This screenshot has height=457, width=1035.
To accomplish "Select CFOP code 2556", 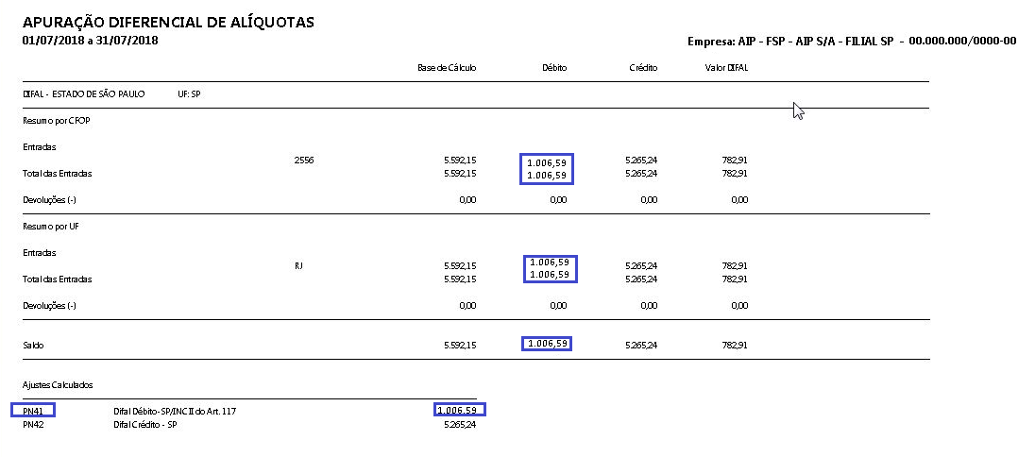I will [x=303, y=161].
